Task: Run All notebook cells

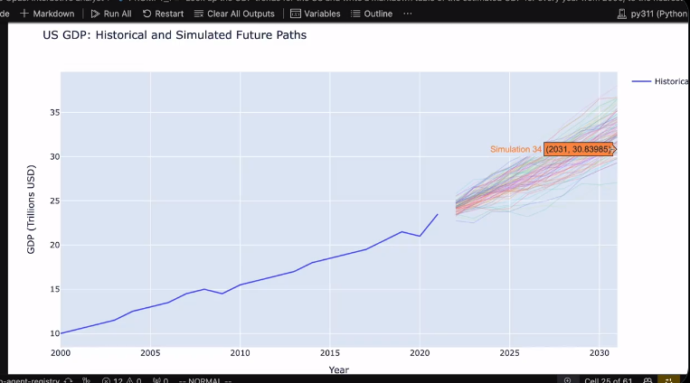Action: [111, 14]
